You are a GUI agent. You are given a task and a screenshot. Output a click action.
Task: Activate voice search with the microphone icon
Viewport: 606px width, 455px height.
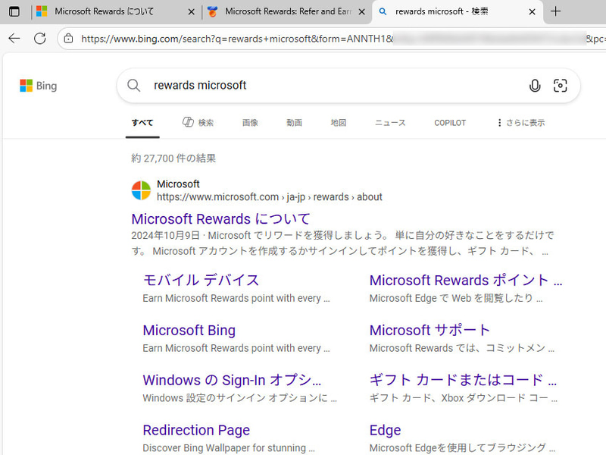535,86
